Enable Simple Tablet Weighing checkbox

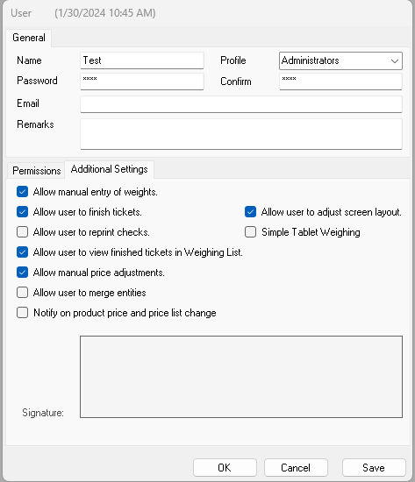[250, 232]
